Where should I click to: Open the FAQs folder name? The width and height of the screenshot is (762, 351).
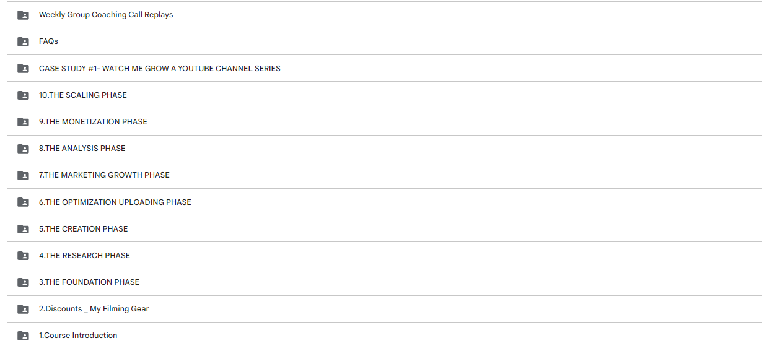(x=48, y=41)
